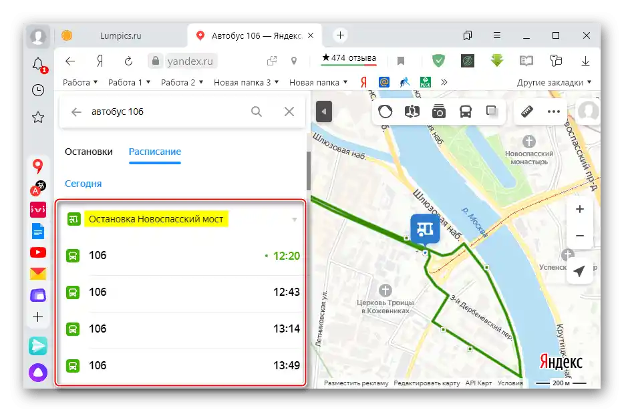Open browser downloads panel
The width and height of the screenshot is (624, 412).
585,61
